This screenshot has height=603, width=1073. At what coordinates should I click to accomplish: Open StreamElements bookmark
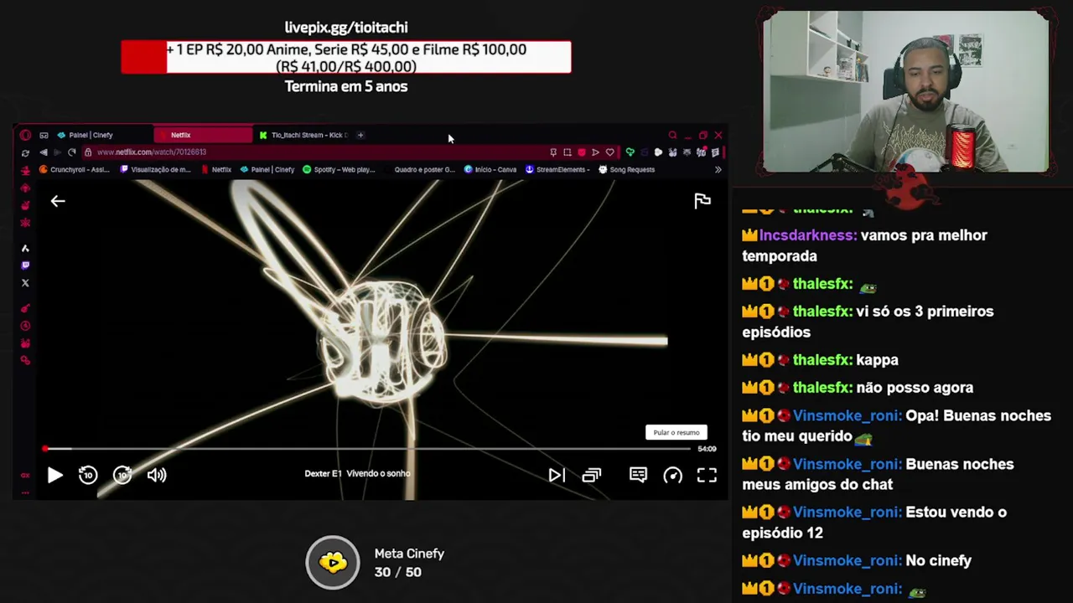(x=557, y=169)
